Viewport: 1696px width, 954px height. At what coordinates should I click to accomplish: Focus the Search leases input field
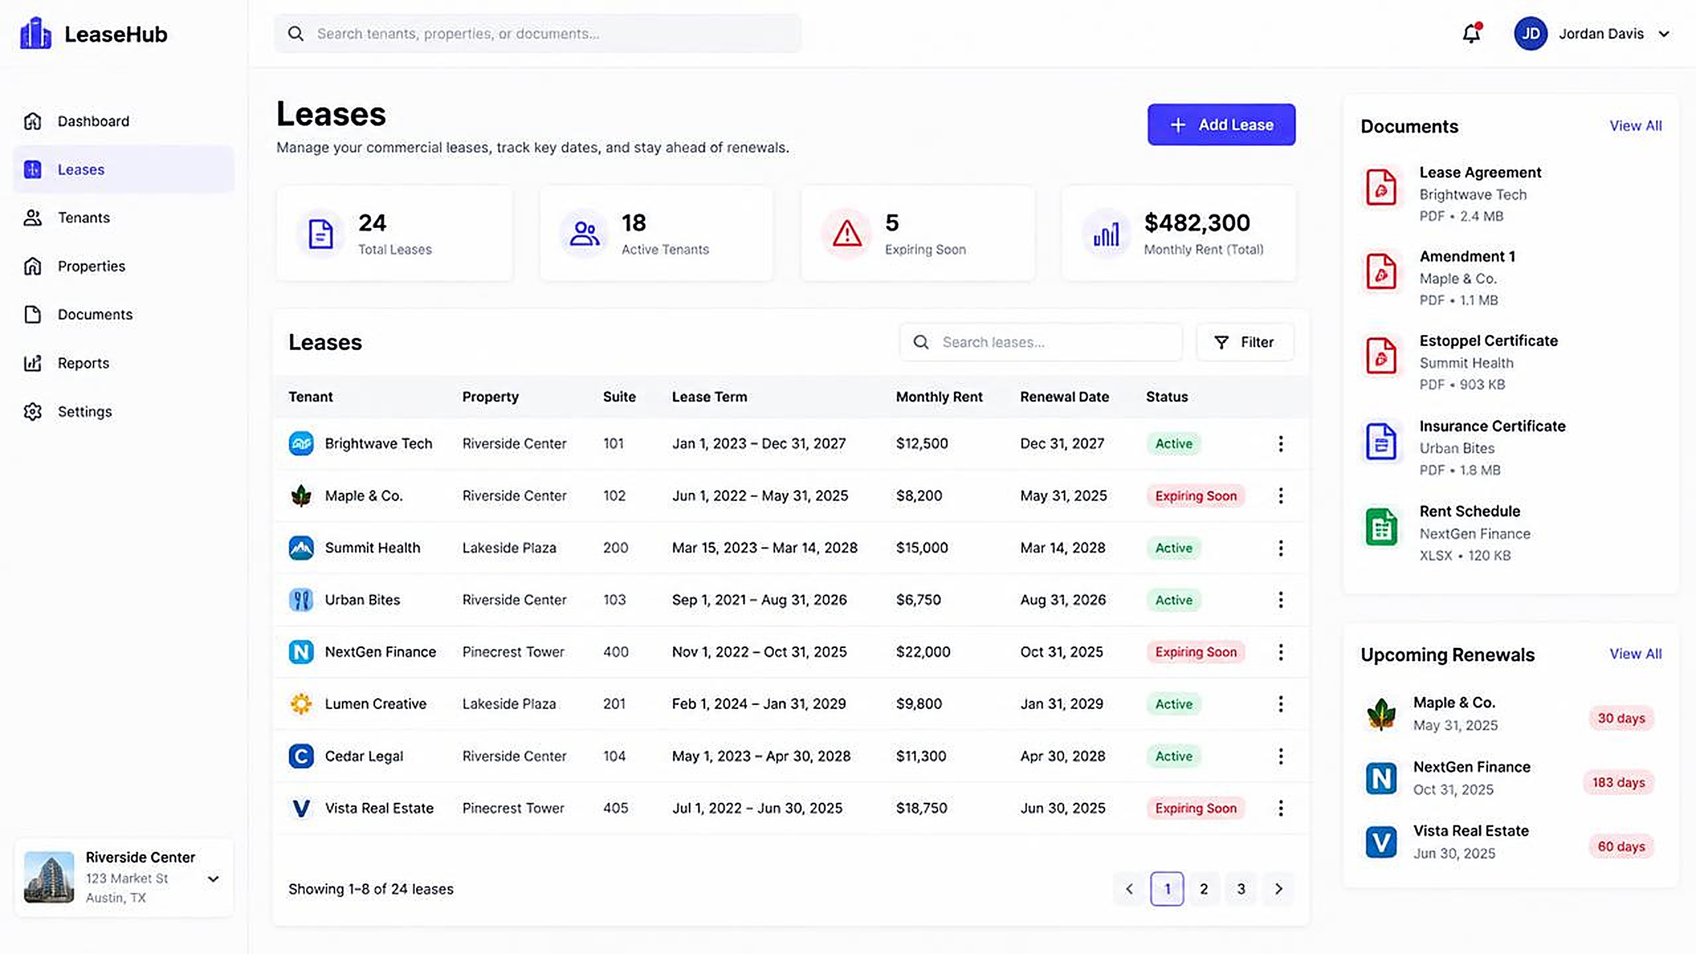tap(1041, 342)
